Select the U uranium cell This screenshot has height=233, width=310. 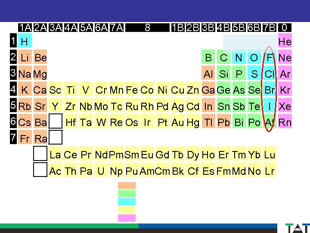101,170
